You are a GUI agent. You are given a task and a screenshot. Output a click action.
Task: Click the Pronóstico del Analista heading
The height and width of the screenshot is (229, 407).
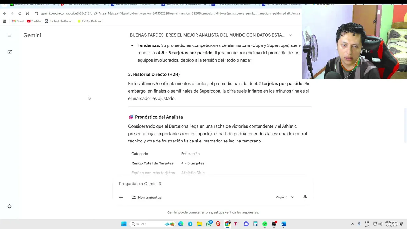[159, 117]
